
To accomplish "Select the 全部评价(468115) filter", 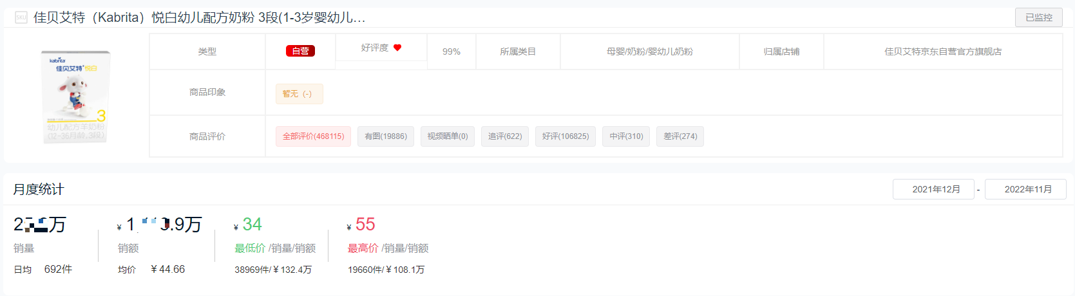I will [x=314, y=136].
